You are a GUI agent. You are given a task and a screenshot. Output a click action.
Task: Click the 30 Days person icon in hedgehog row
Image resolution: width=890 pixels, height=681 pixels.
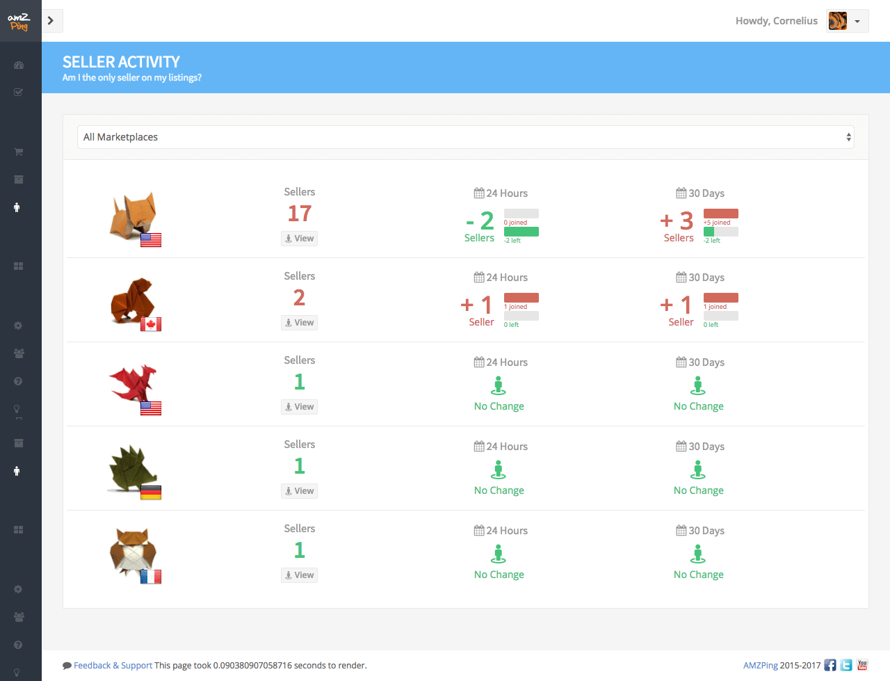pyautogui.click(x=698, y=470)
